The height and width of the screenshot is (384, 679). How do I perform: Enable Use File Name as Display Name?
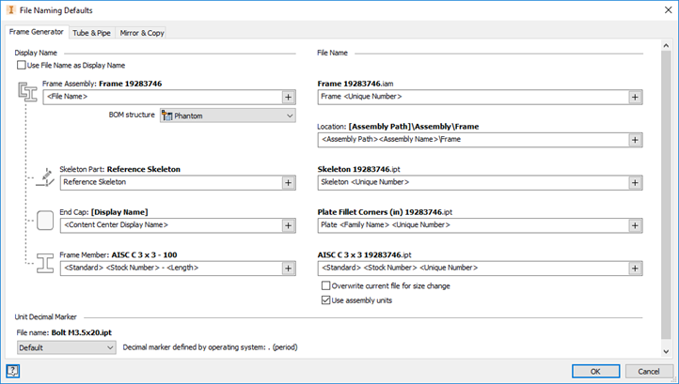22,66
